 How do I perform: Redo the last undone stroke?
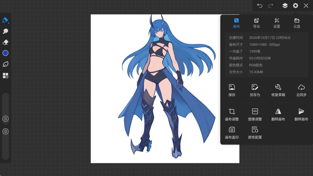click(x=270, y=6)
